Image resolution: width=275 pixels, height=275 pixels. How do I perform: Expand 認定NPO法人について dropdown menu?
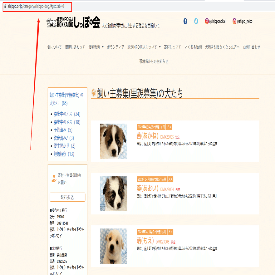(144, 47)
